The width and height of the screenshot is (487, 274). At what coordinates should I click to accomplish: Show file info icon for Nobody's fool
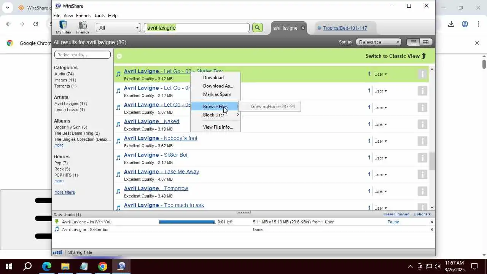point(422,141)
